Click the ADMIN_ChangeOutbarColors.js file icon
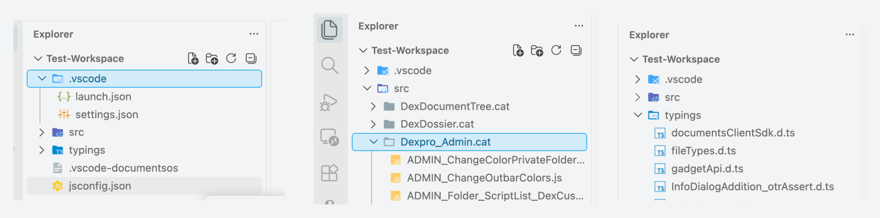880x218 pixels. (396, 178)
